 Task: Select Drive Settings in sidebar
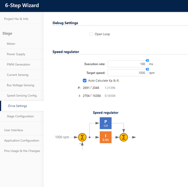click(22, 106)
